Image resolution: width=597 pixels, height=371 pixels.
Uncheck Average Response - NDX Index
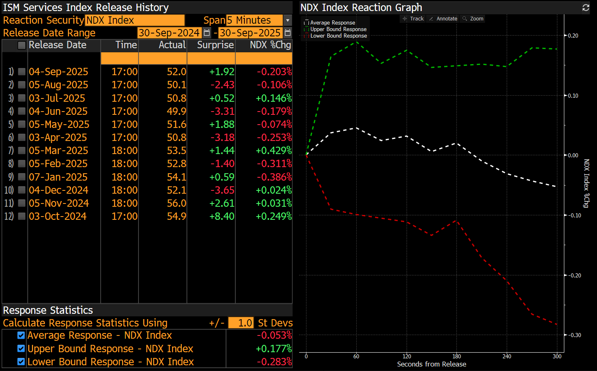21,335
